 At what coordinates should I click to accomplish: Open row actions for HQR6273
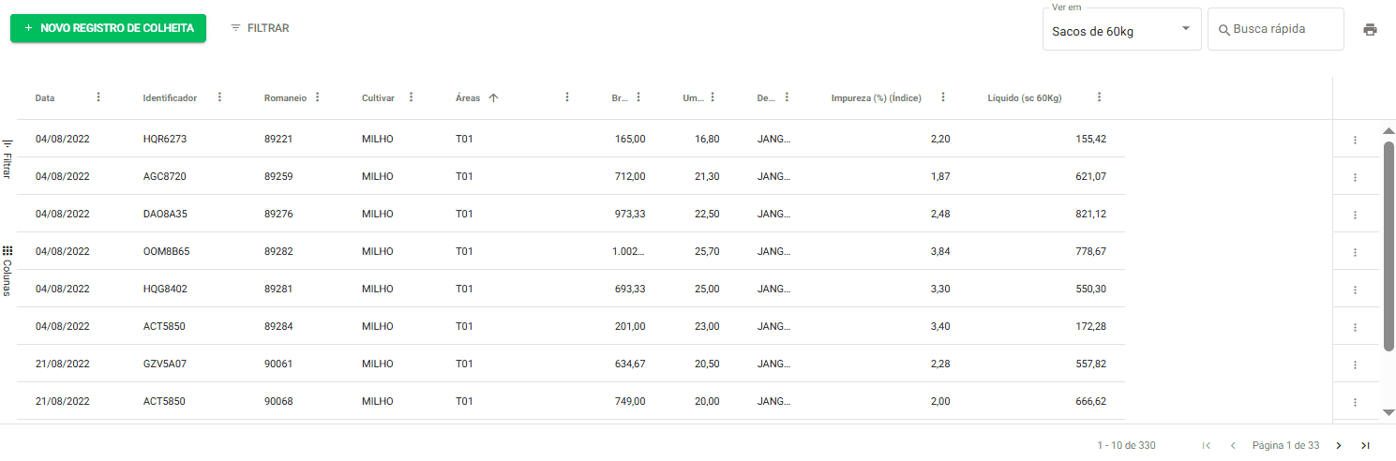[1355, 140]
